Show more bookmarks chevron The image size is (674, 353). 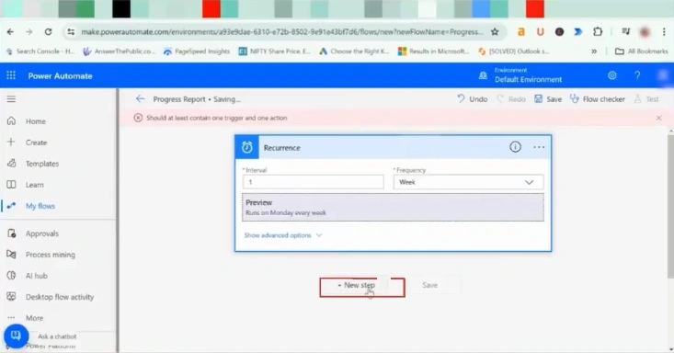[594, 51]
